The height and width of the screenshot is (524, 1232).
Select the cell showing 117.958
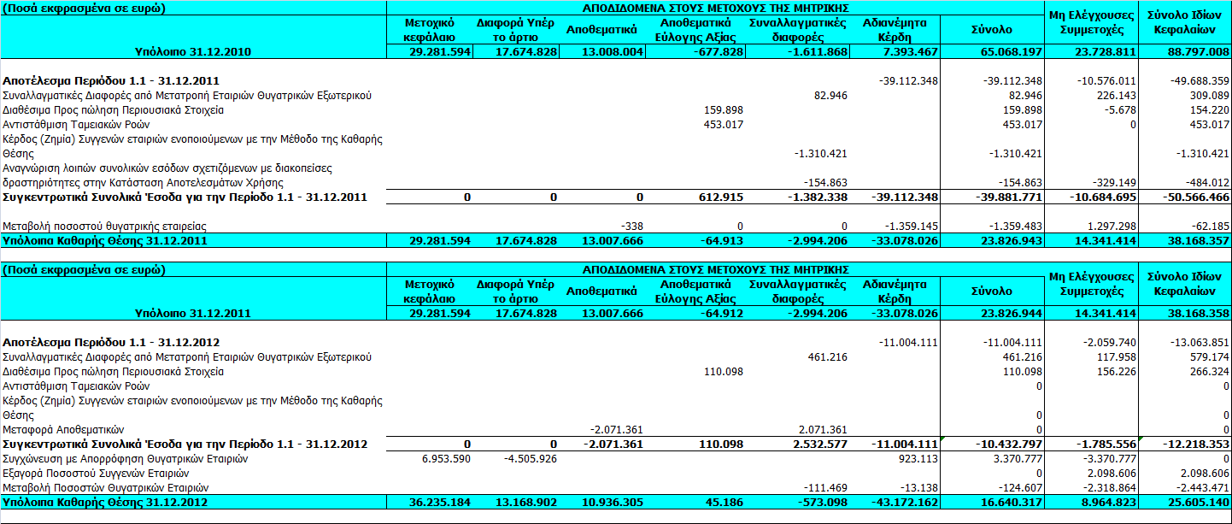click(x=1116, y=356)
